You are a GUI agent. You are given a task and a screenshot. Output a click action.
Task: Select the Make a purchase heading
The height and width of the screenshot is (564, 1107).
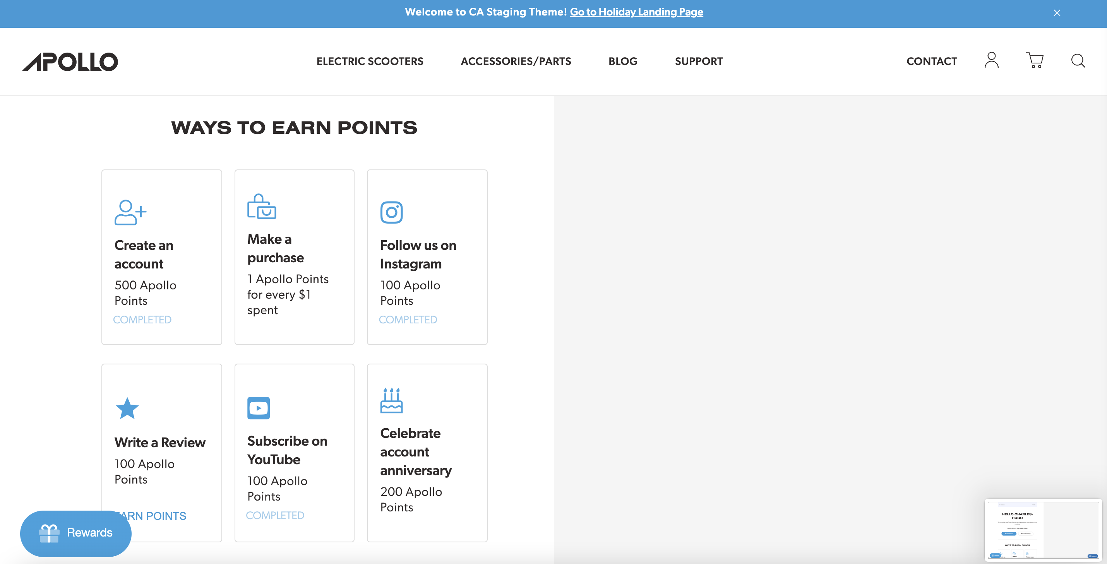tap(276, 248)
